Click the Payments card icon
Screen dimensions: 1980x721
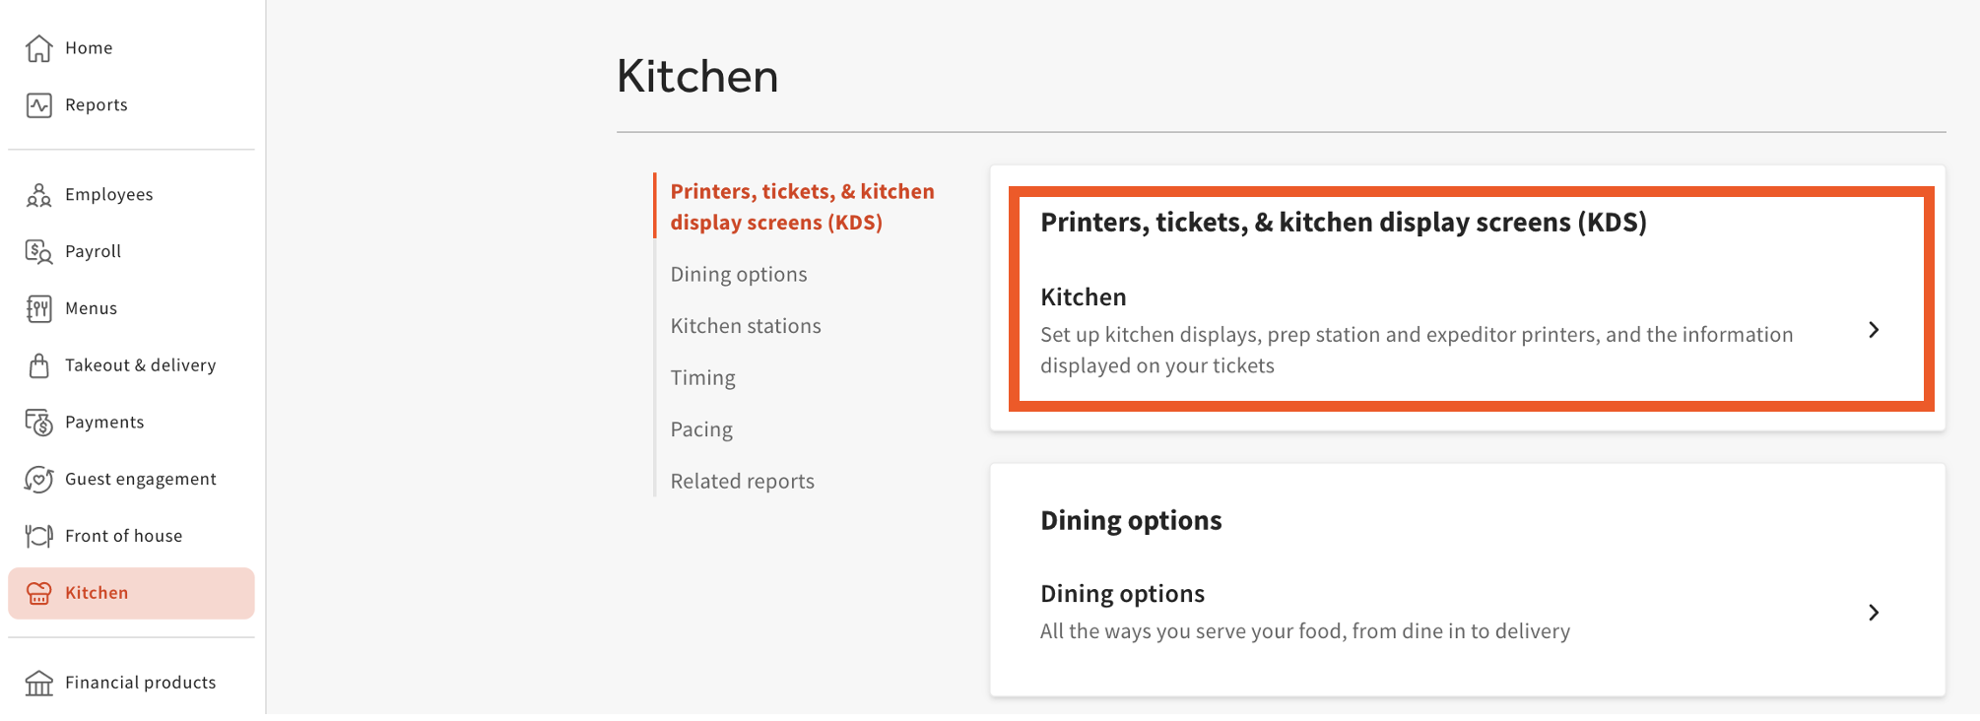click(39, 423)
